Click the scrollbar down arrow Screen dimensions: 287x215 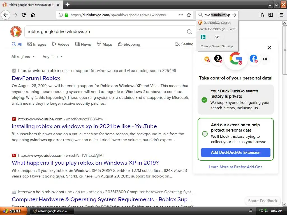pyautogui.click(x=284, y=204)
